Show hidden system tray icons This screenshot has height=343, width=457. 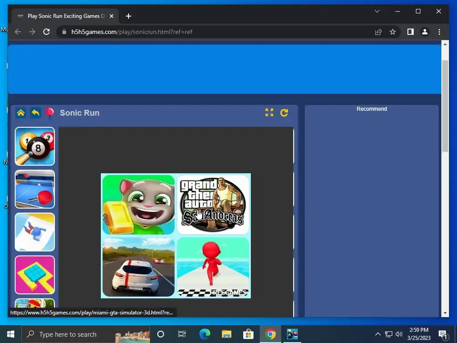pos(378,334)
